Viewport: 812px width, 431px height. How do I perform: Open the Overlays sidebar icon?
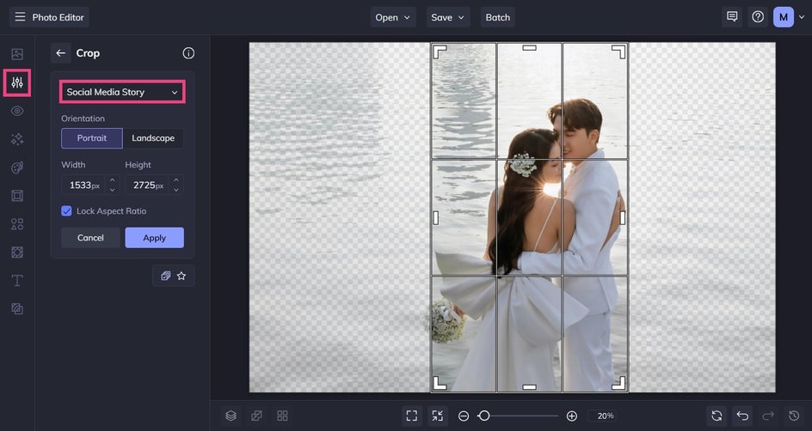[17, 252]
